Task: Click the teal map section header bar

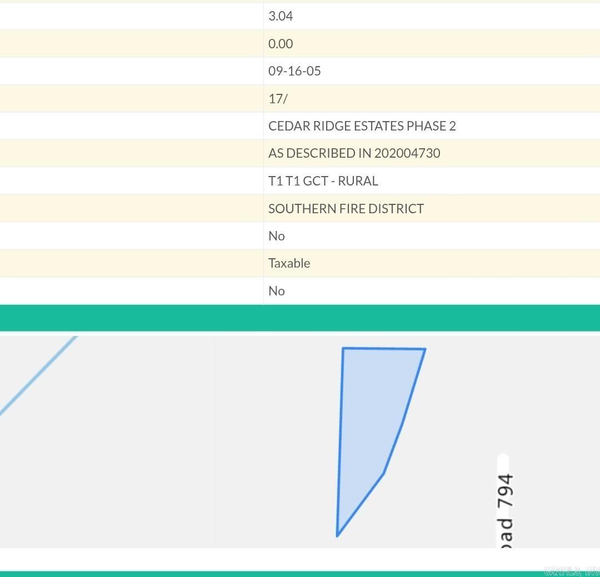Action: point(300,318)
